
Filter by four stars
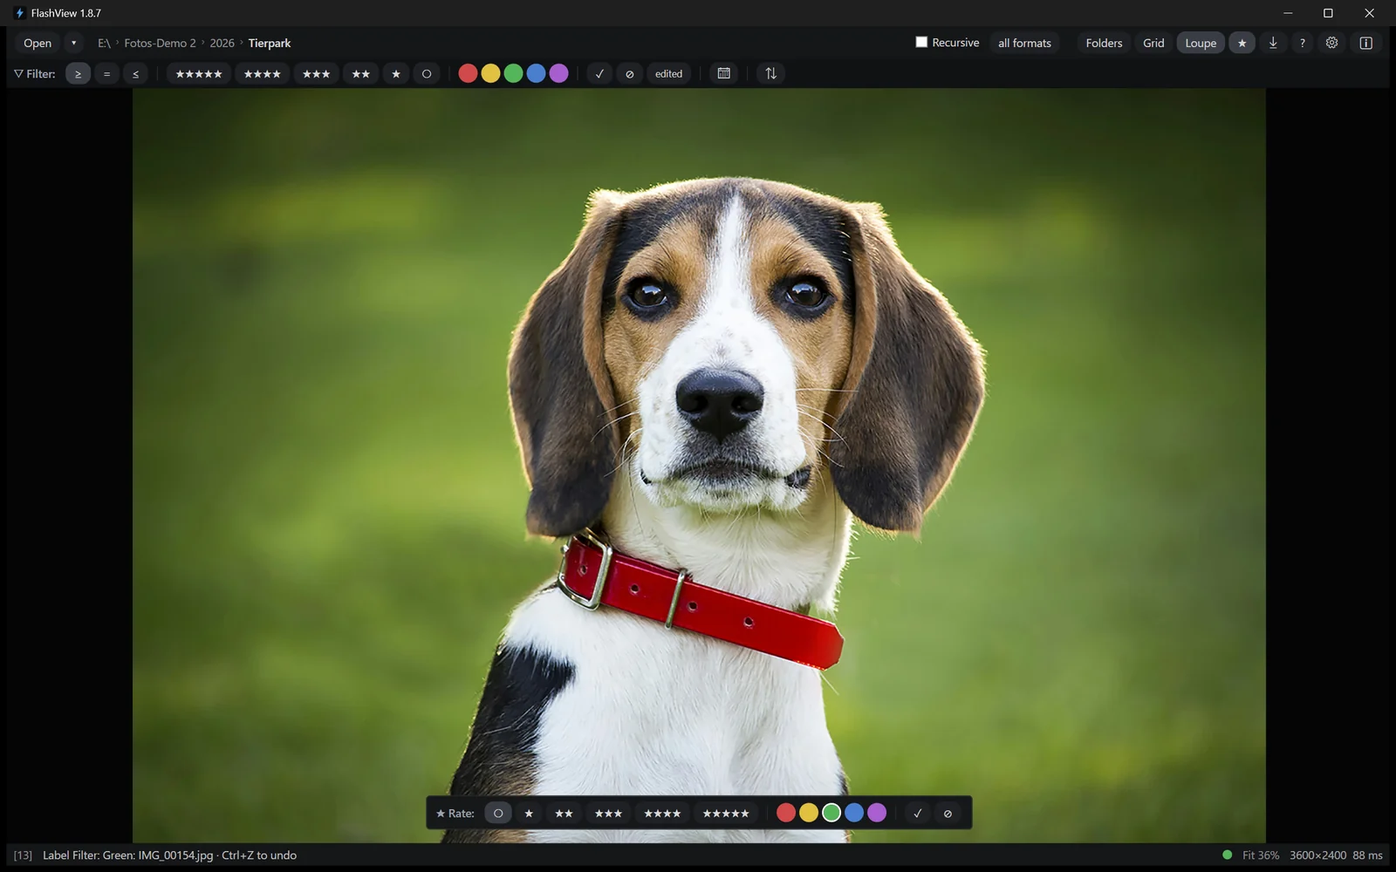coord(262,74)
